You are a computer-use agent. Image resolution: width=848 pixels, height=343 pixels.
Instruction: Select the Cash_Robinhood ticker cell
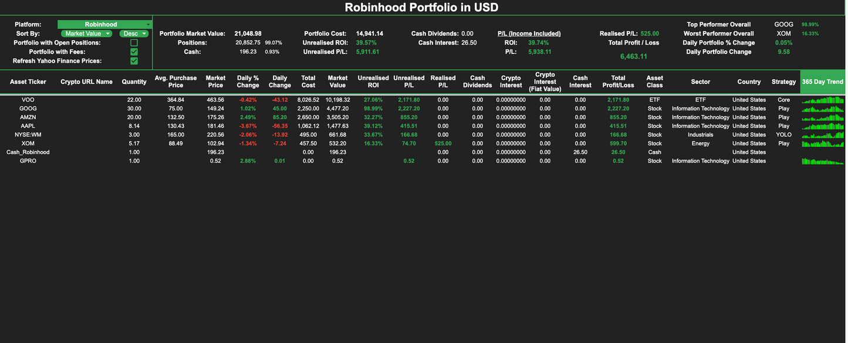(28, 152)
